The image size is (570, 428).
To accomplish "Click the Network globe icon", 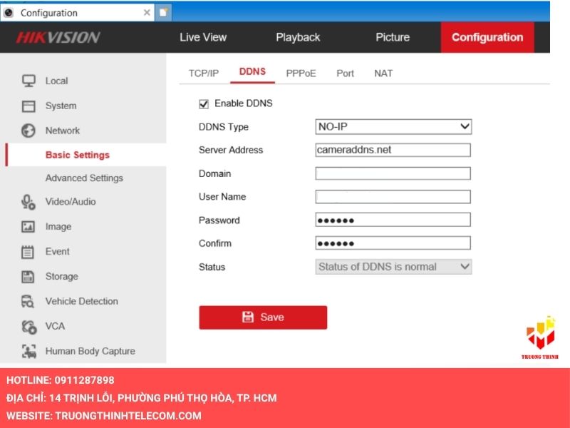I will coord(28,131).
